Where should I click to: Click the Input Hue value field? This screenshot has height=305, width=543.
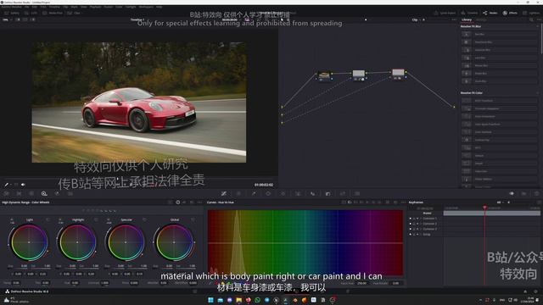[361, 283]
